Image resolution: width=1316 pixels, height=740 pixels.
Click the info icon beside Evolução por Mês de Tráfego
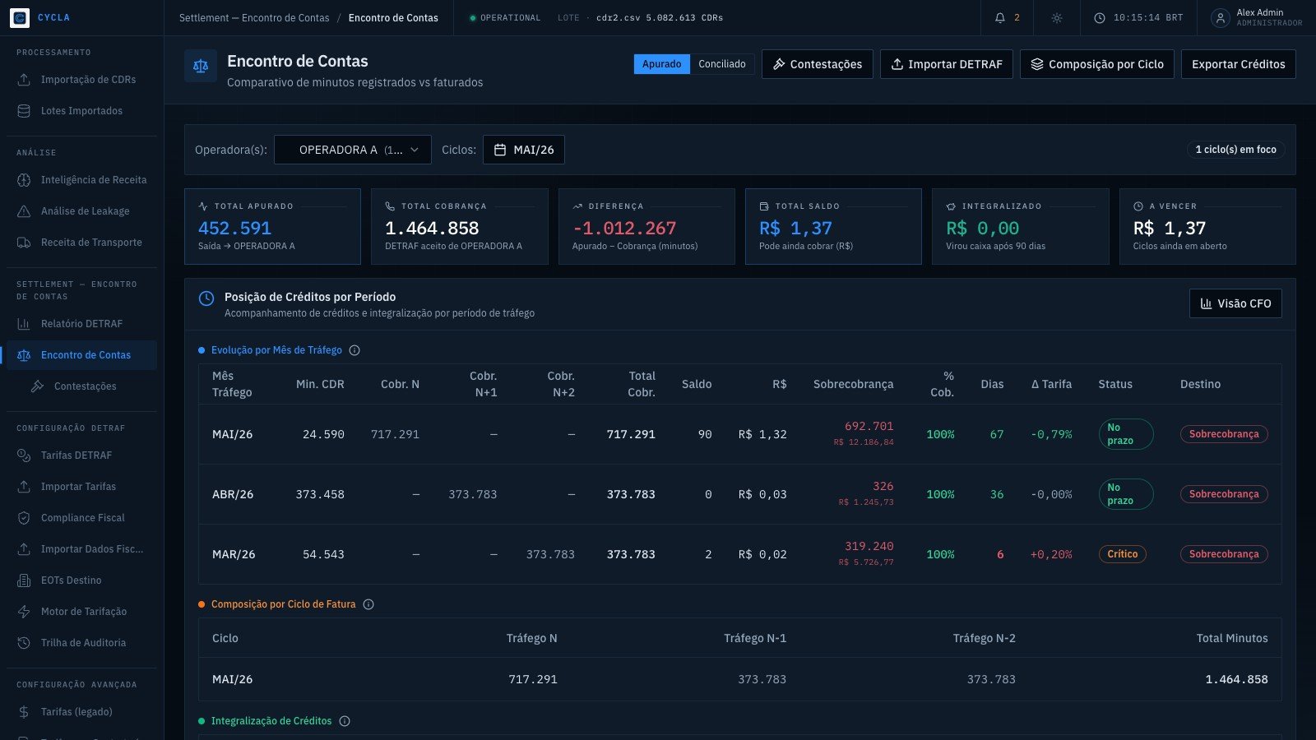[354, 350]
